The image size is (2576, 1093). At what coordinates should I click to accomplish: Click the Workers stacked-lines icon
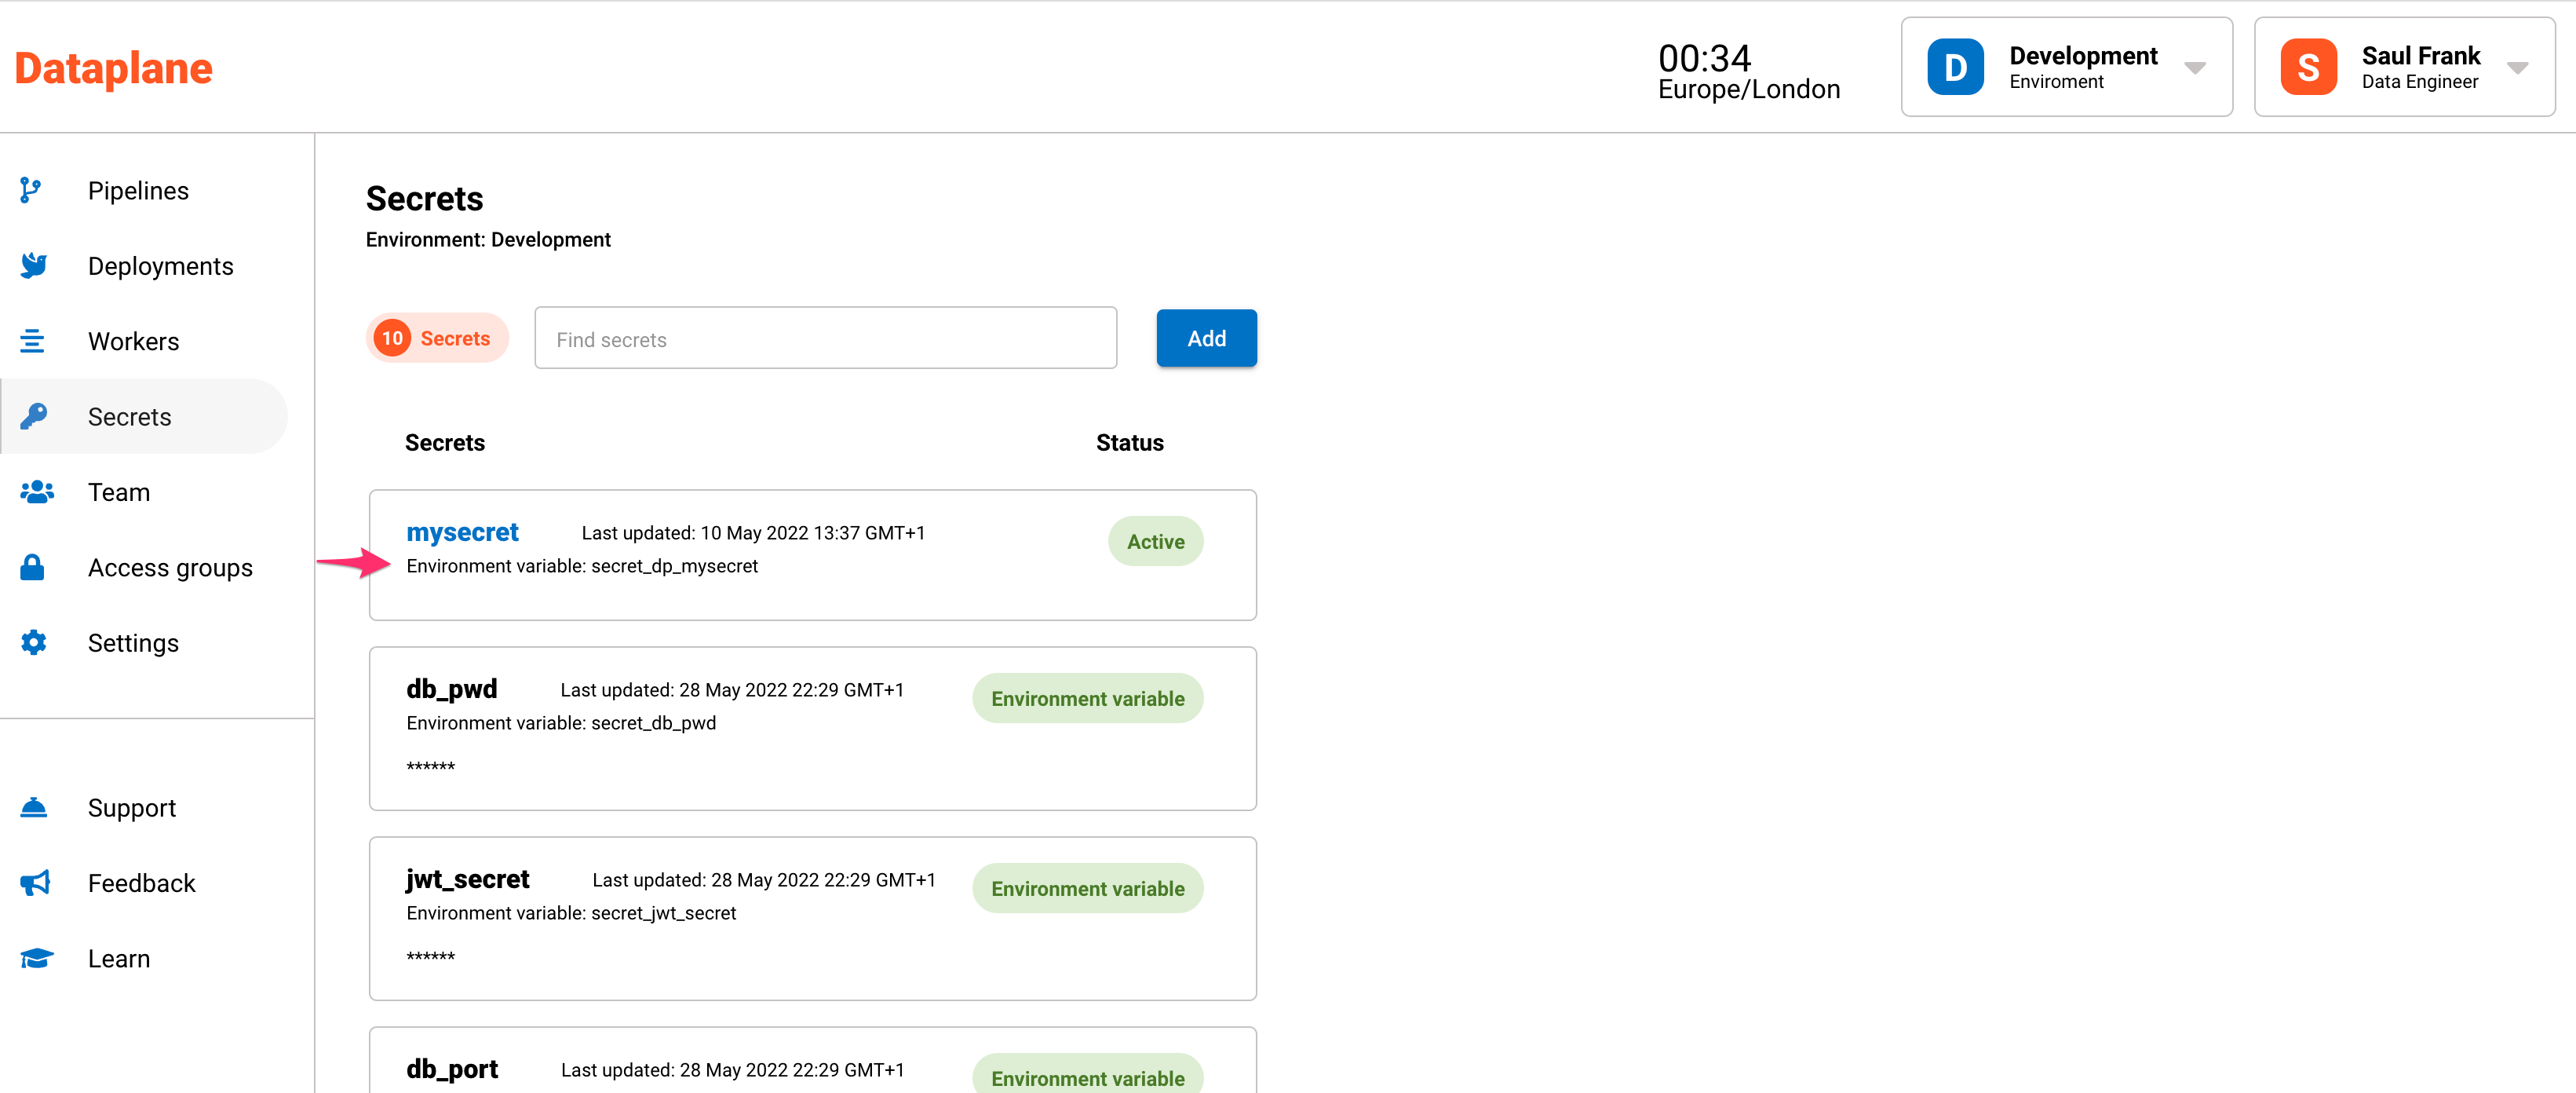[x=32, y=341]
